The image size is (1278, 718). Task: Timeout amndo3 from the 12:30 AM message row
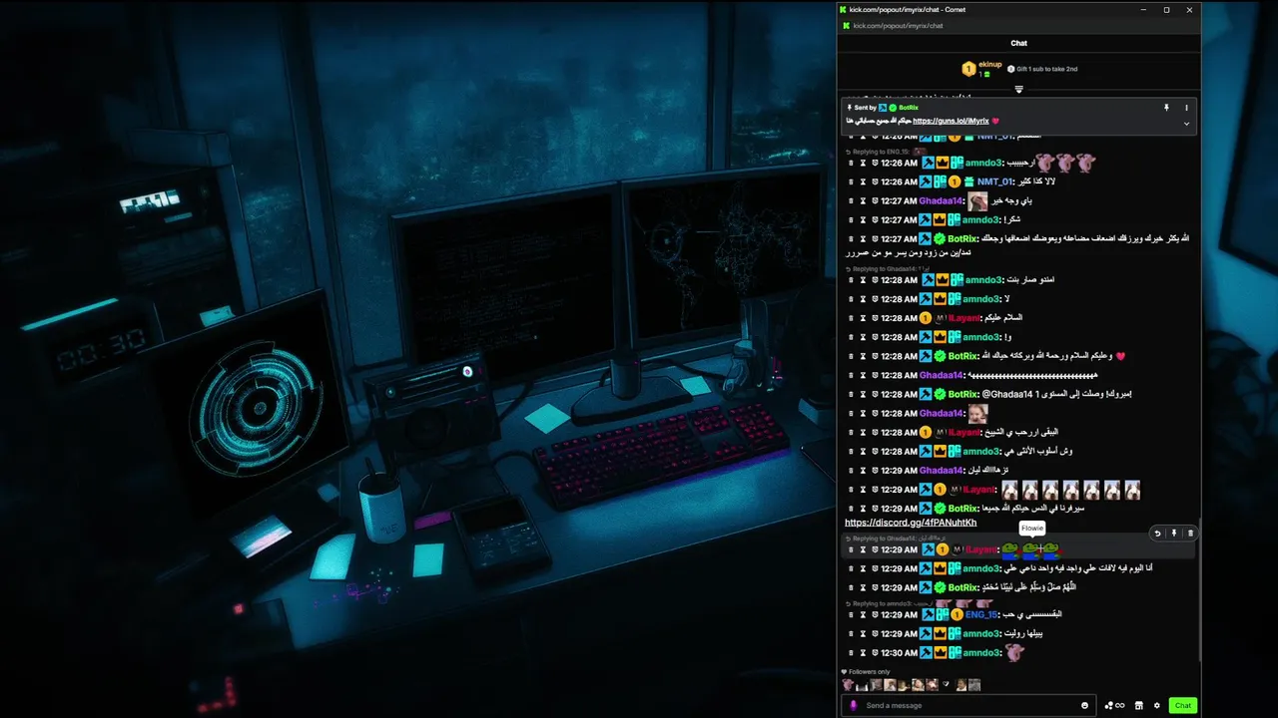pyautogui.click(x=863, y=653)
